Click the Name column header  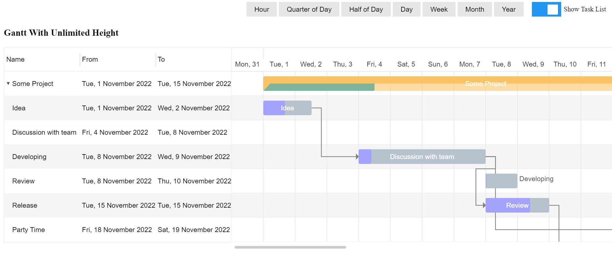[15, 59]
